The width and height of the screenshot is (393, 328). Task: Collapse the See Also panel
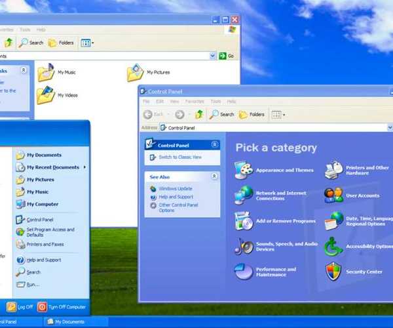click(215, 176)
